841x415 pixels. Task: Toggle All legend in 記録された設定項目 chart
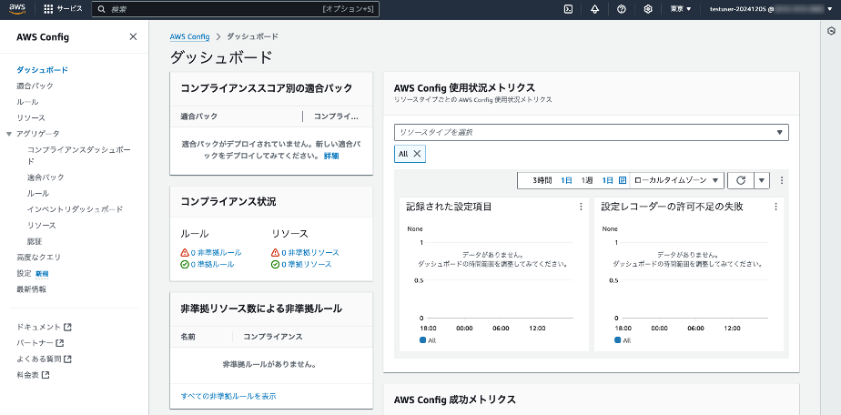pos(428,340)
